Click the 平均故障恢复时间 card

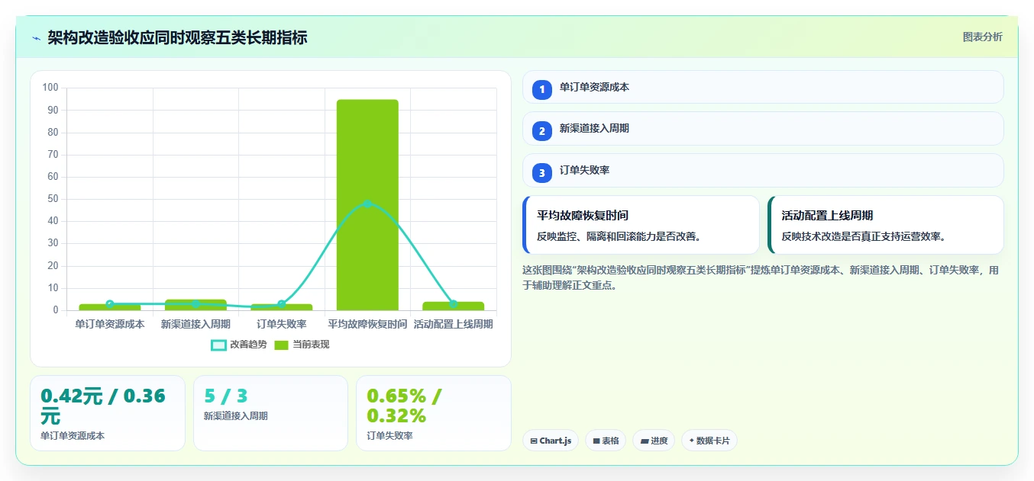(x=641, y=225)
